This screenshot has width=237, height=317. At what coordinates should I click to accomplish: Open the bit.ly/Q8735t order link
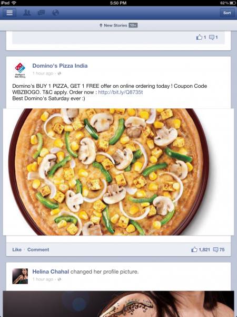pos(121,92)
